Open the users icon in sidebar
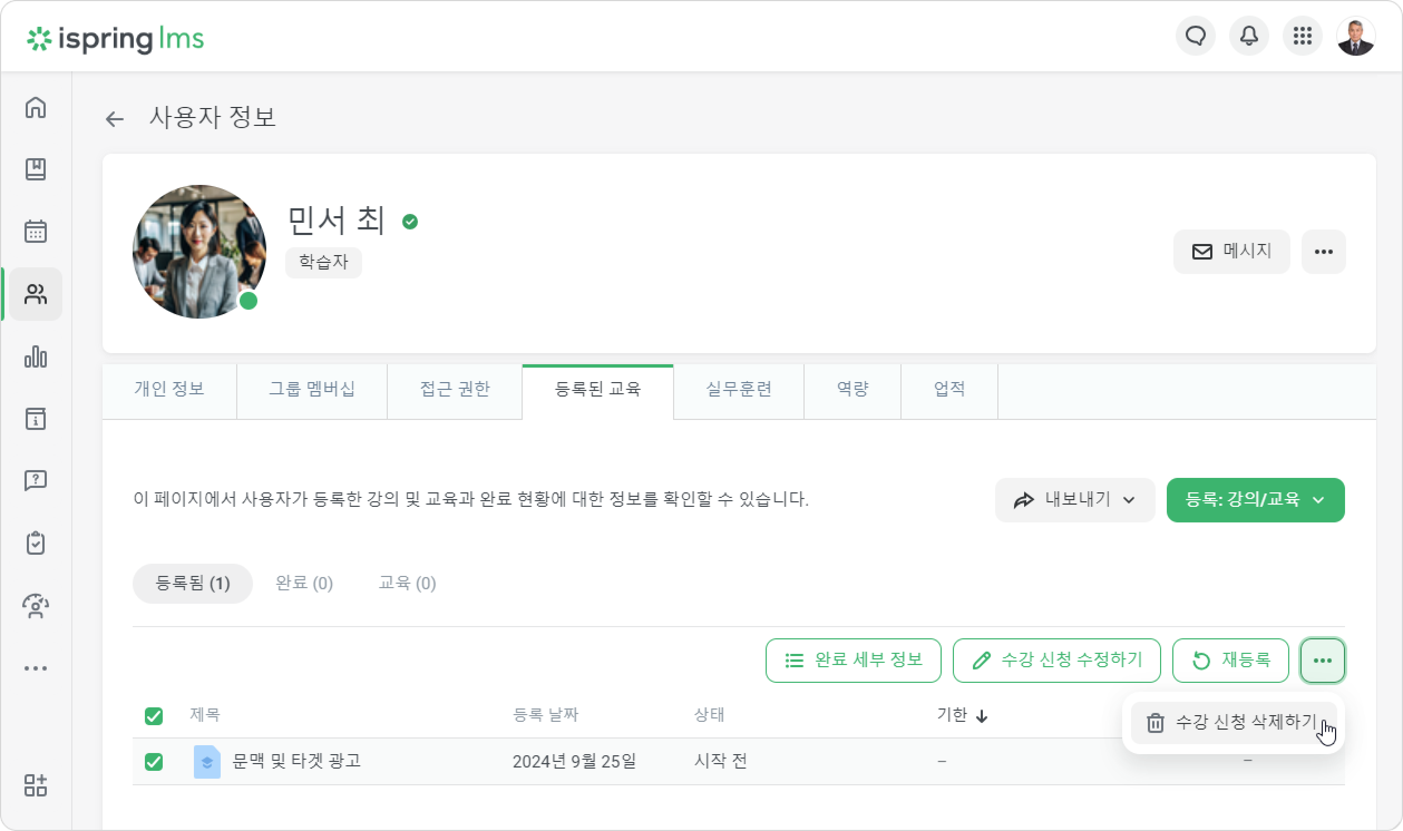 point(35,294)
